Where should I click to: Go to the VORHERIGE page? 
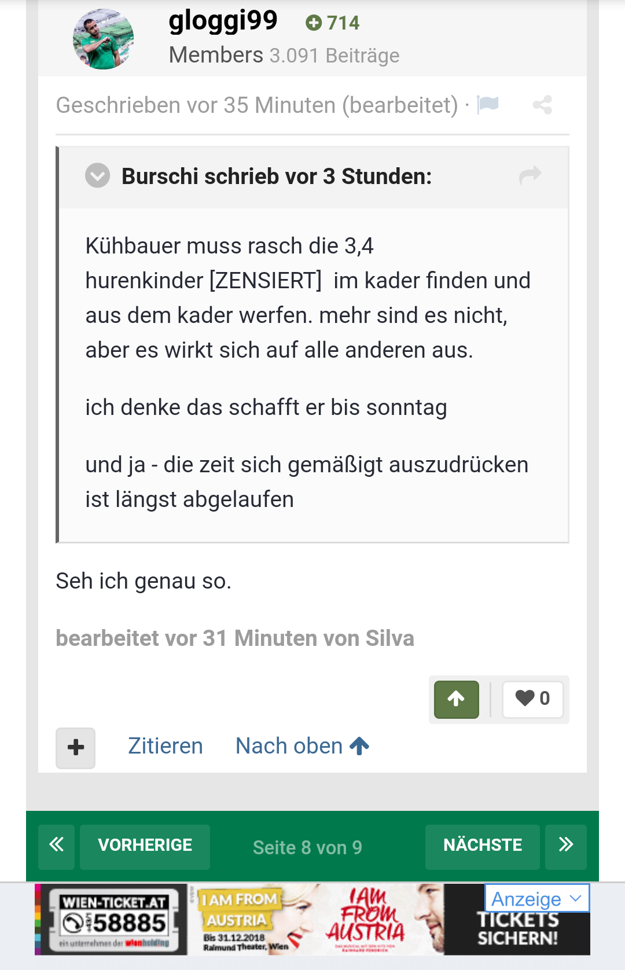[145, 846]
